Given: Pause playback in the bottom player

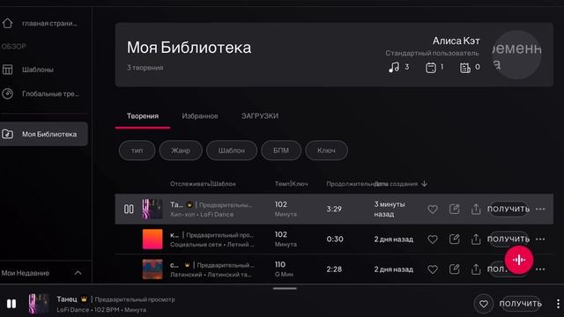Looking at the screenshot, I should point(11,304).
